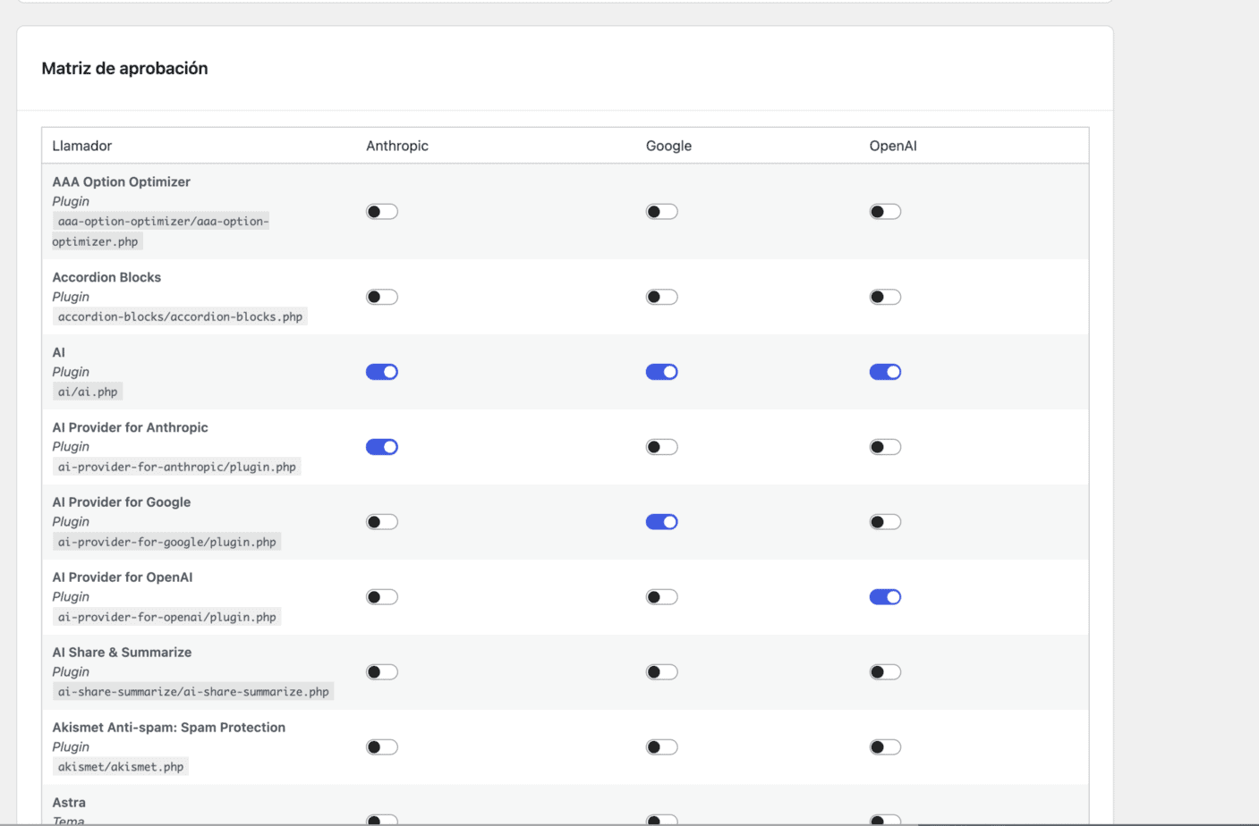Enable Anthropic for Akismet Anti-spam

pyautogui.click(x=382, y=747)
